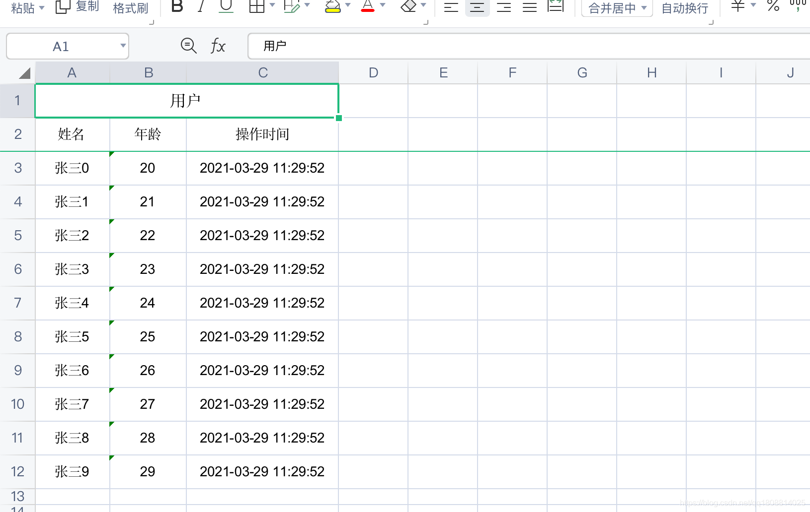Apply percent style format
The width and height of the screenshot is (810, 512).
click(x=773, y=6)
